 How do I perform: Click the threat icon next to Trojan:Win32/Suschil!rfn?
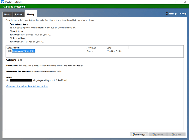click(x=10, y=51)
